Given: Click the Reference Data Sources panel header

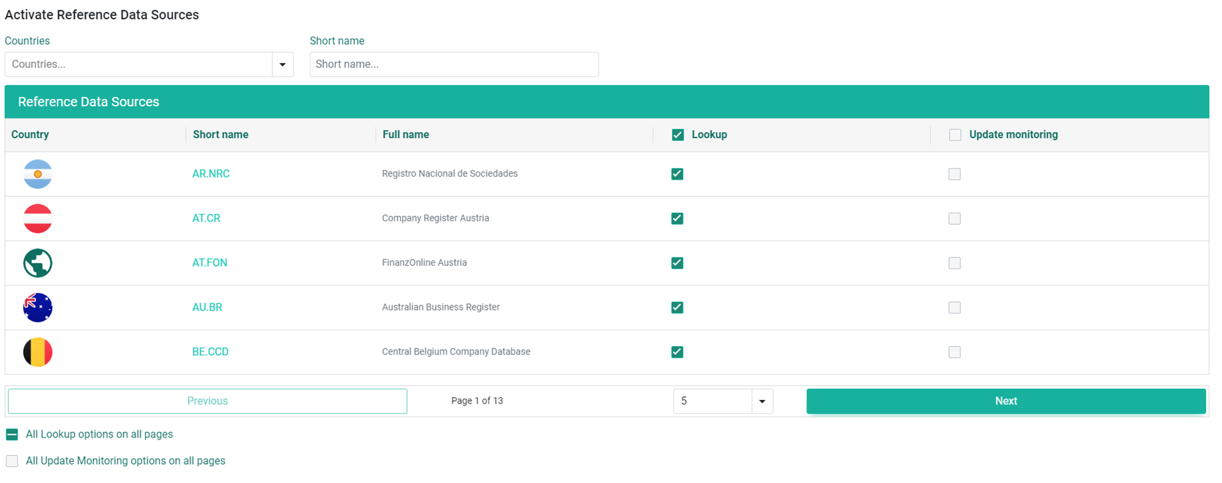Looking at the screenshot, I should pos(607,101).
